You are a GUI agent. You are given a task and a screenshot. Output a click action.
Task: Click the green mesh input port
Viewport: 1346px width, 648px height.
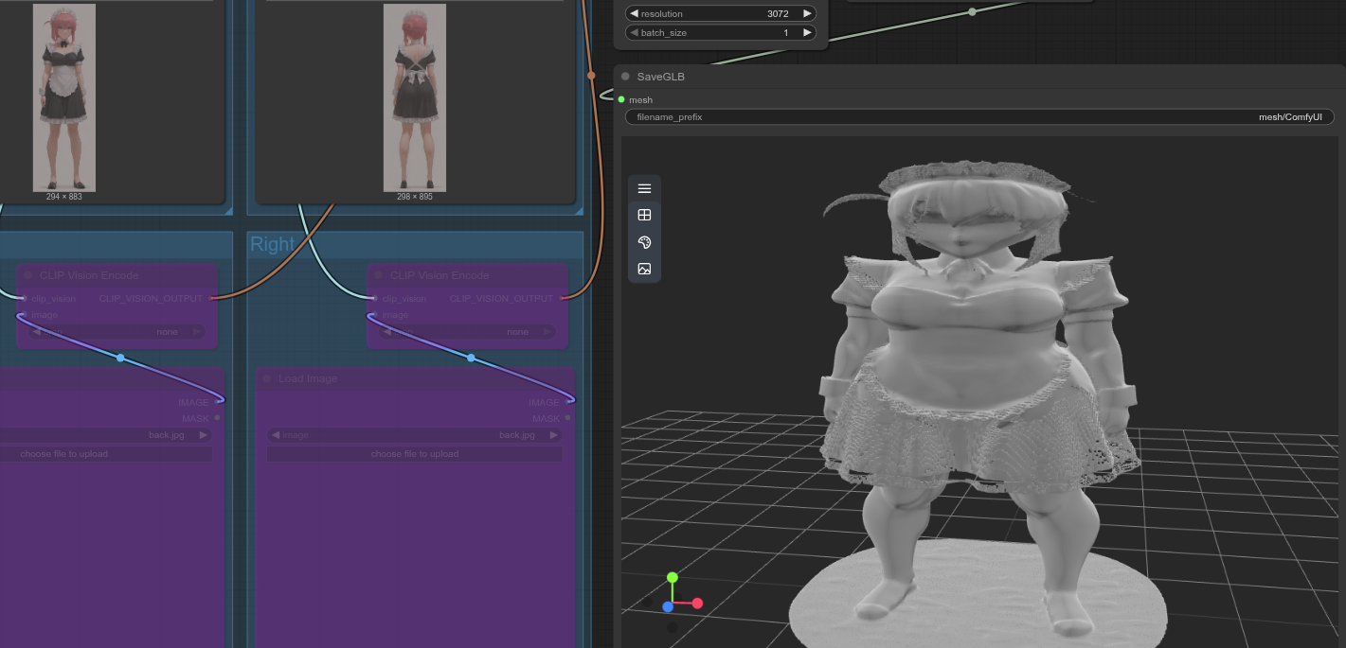[x=621, y=99]
